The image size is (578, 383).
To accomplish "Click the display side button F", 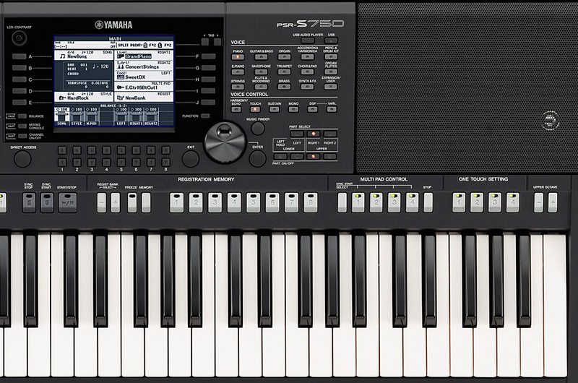I will click(209, 56).
